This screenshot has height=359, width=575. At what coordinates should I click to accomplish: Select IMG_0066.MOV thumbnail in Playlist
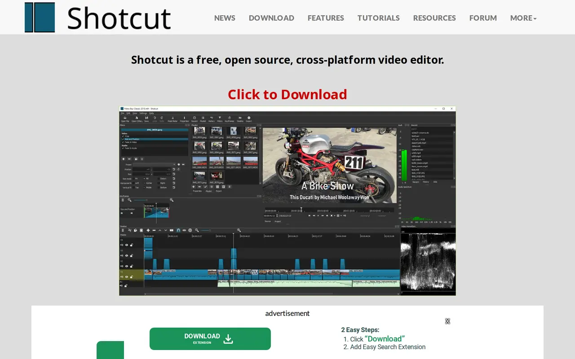[199, 161]
